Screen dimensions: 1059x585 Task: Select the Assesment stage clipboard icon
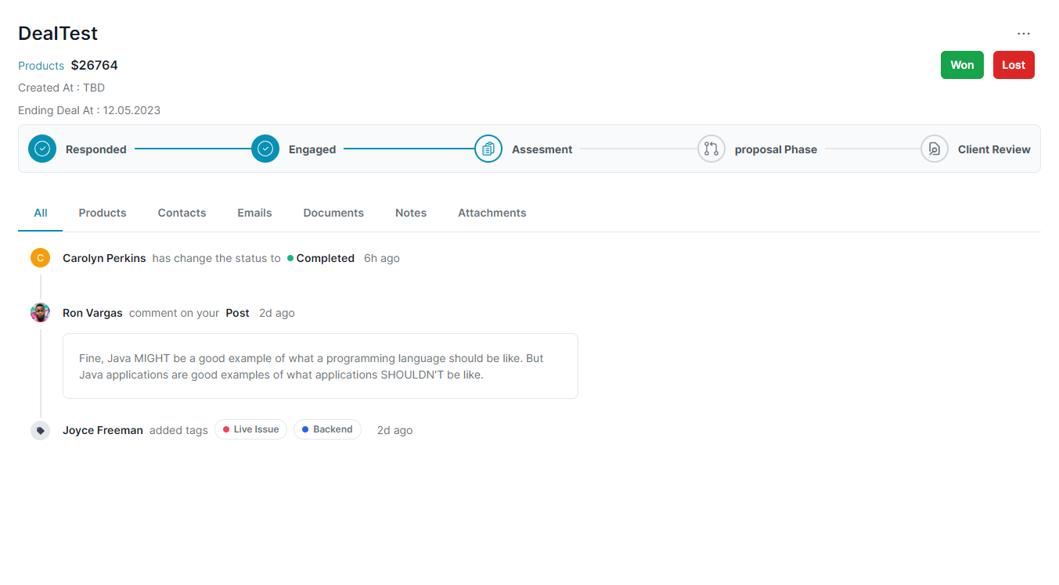point(488,149)
